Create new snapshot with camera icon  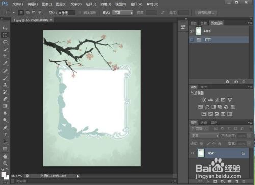[236, 82]
